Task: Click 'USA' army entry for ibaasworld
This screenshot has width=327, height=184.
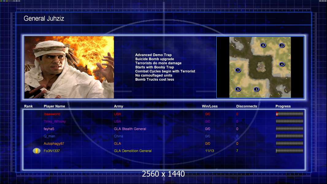Action: pos(117,114)
